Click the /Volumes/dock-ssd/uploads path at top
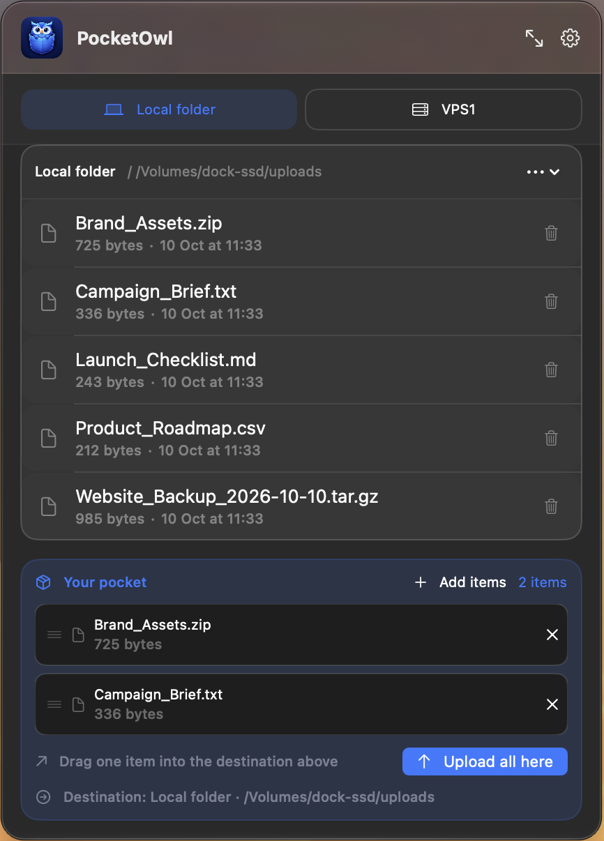Image resolution: width=604 pixels, height=841 pixels. 229,172
